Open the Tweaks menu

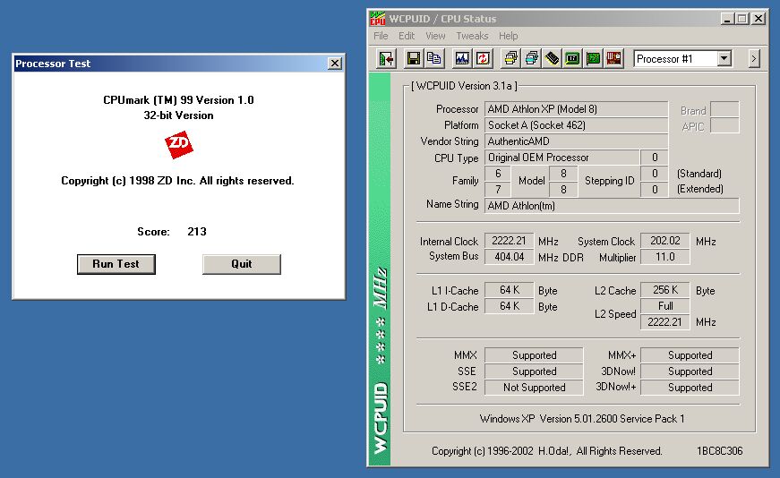[x=472, y=36]
